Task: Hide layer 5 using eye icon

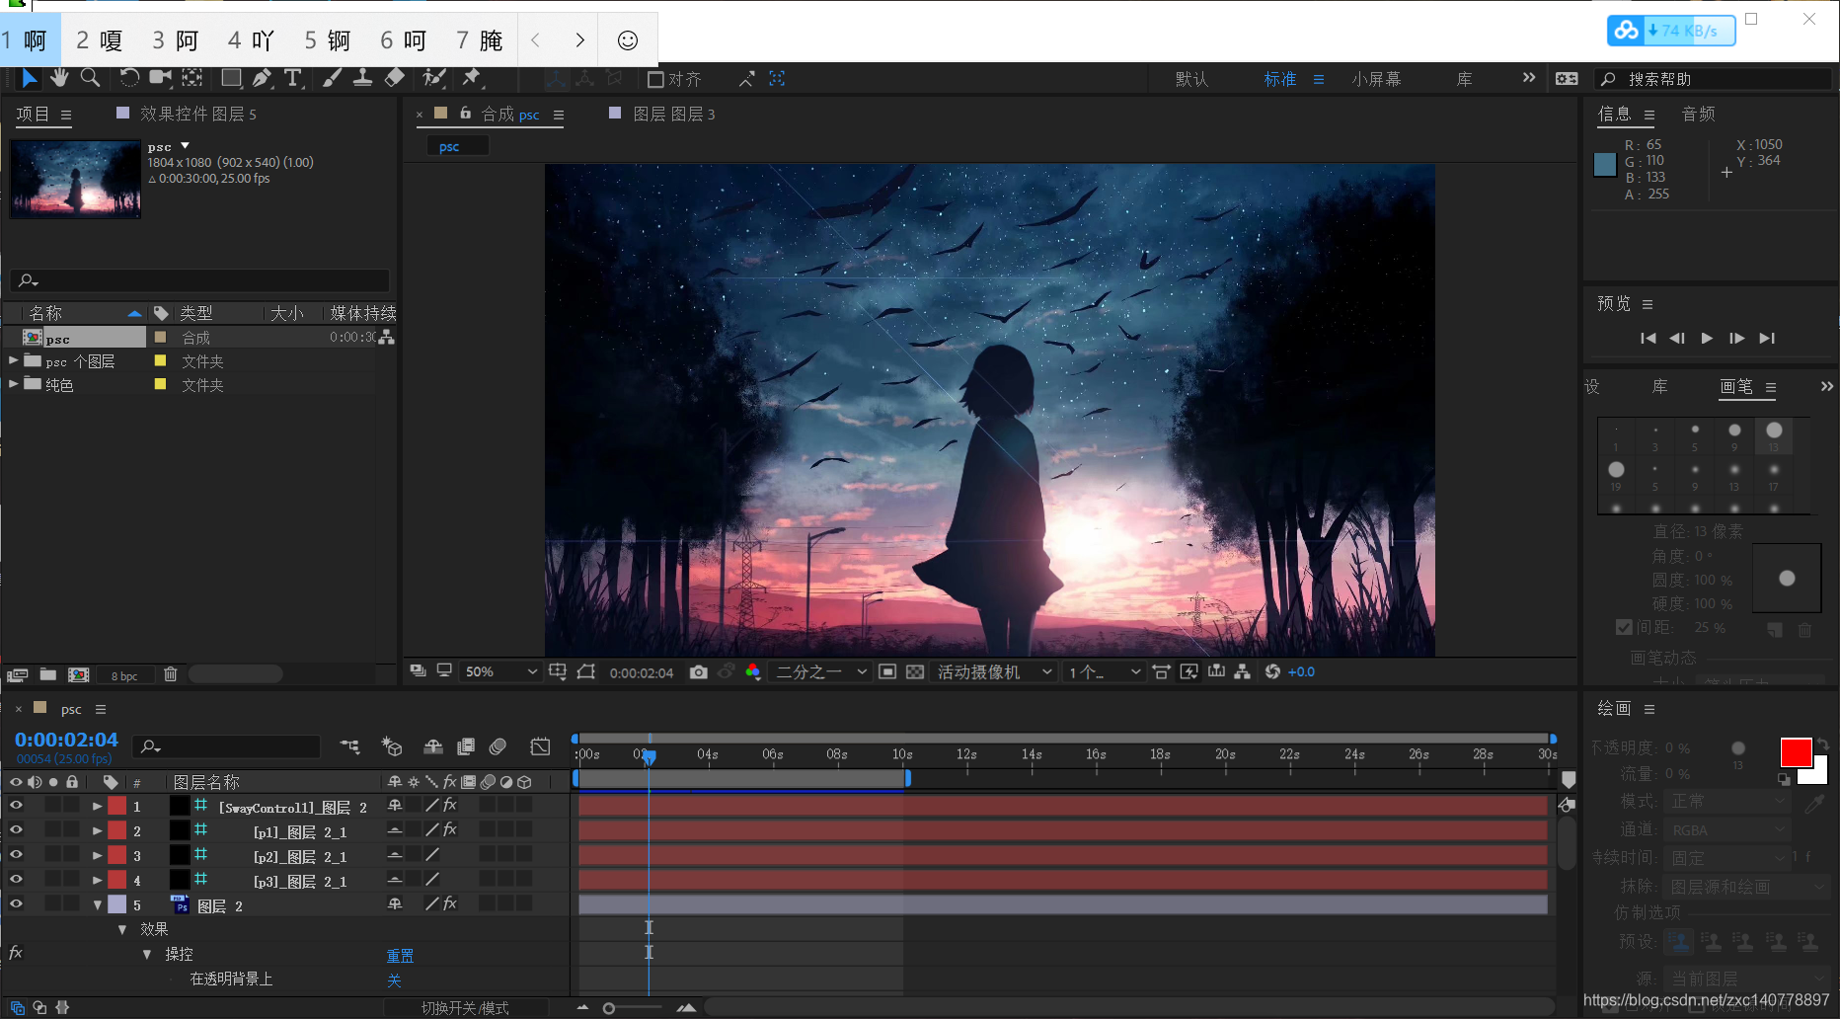Action: point(16,903)
